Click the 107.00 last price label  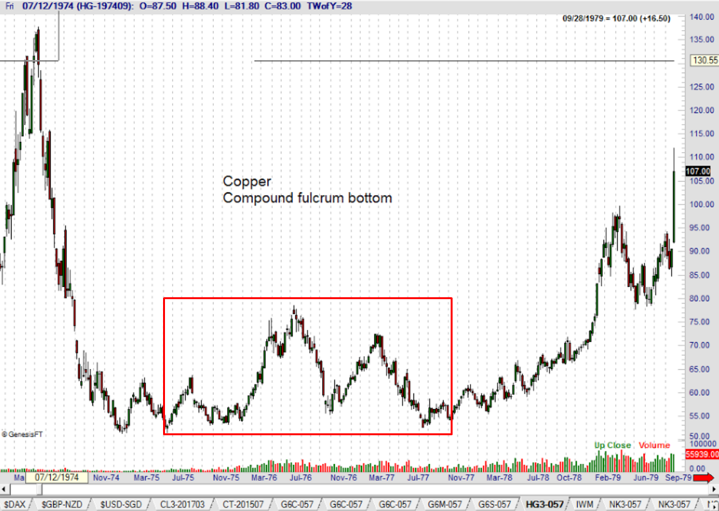(x=698, y=171)
